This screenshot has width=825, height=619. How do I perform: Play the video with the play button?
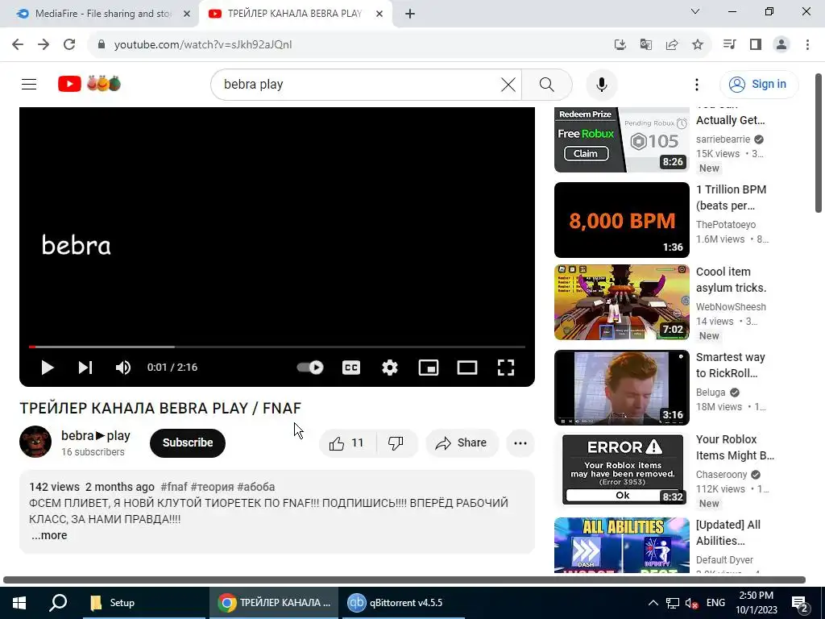[48, 368]
